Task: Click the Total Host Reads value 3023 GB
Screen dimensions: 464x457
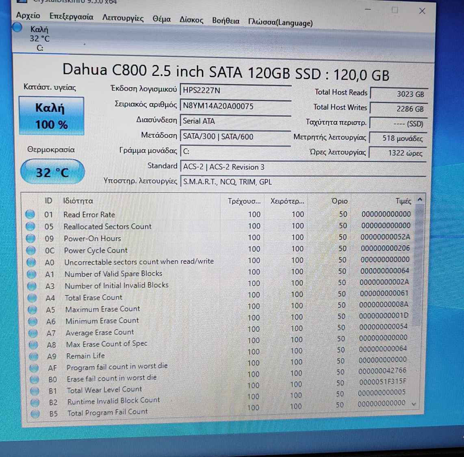Action: coord(399,94)
